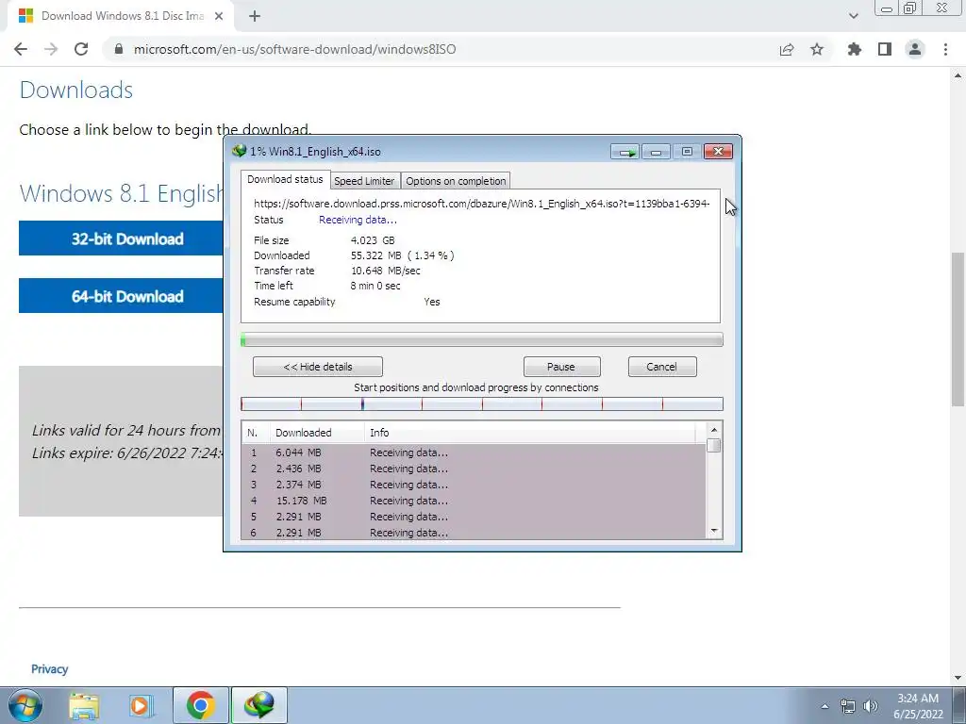Select connection row with 15.178 MB

point(474,501)
